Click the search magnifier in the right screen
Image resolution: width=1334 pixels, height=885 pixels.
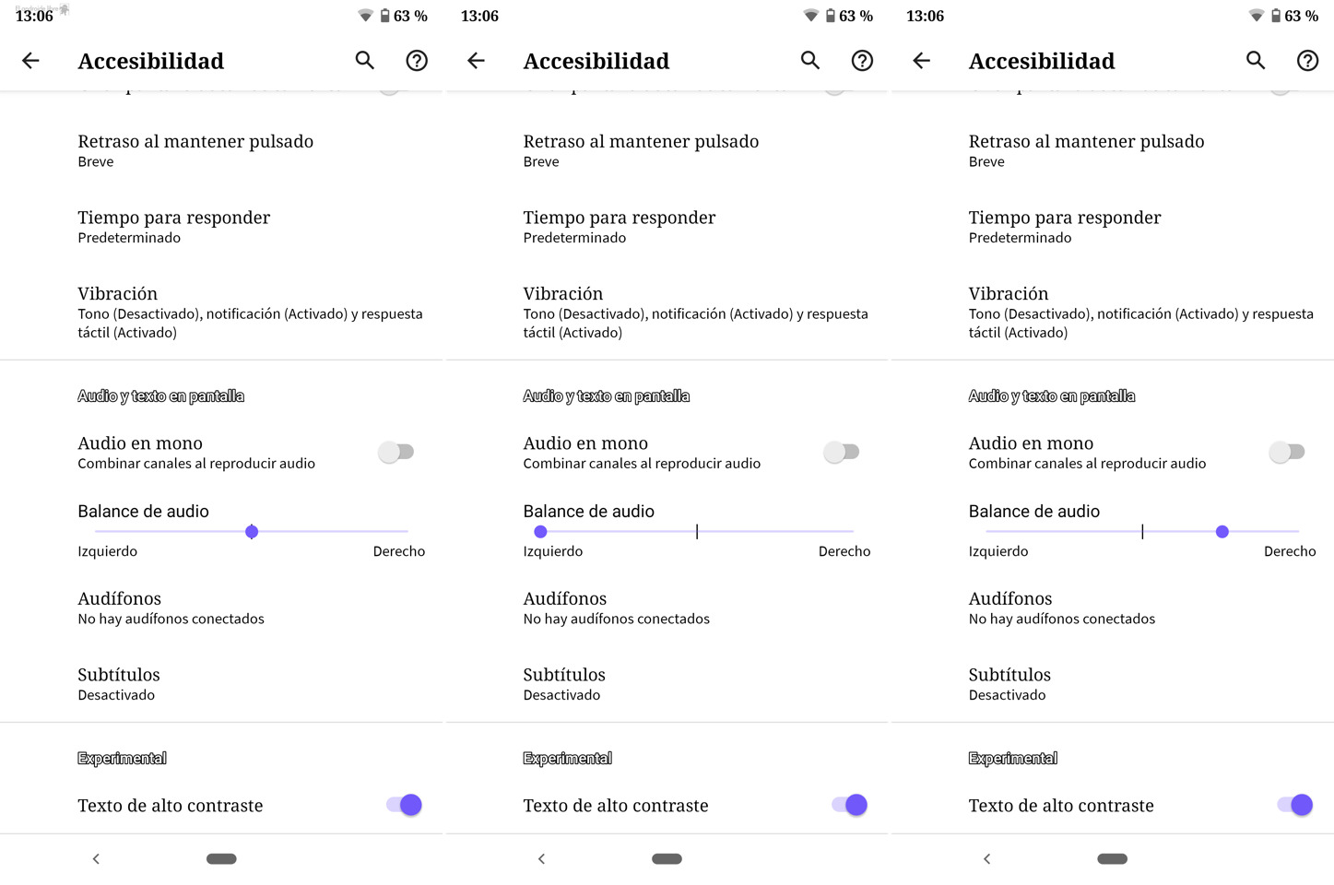point(1256,61)
